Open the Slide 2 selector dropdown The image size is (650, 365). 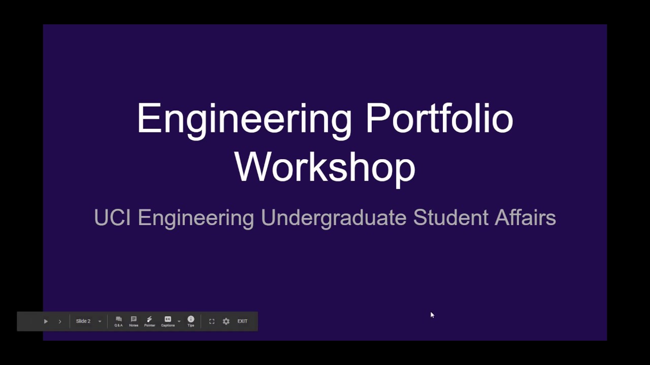point(89,321)
